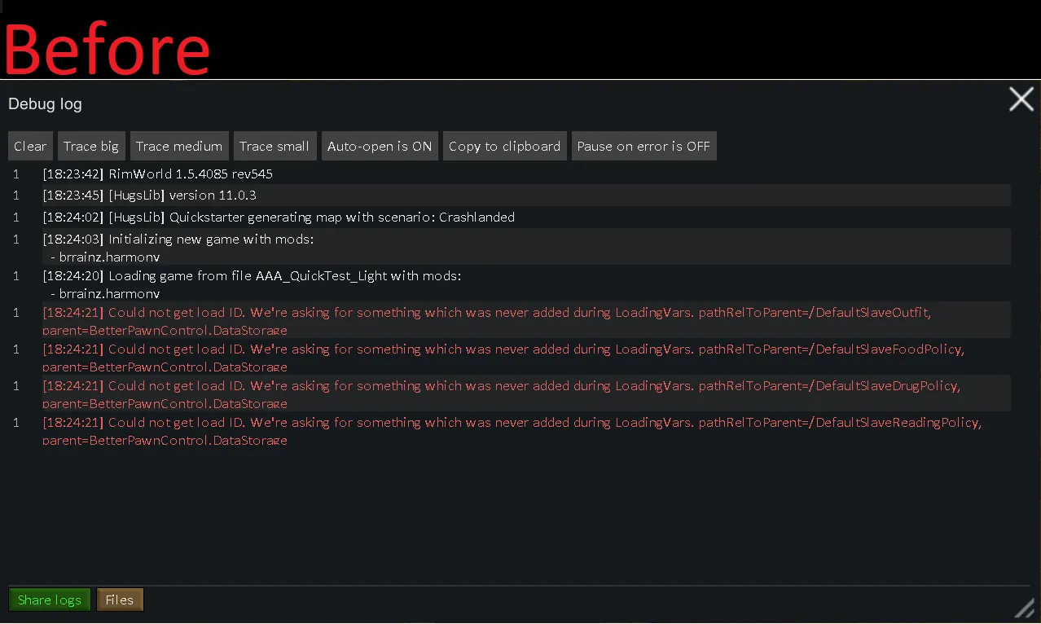This screenshot has height=624, width=1041.
Task: Click Copy to clipboard button
Action: [504, 147]
